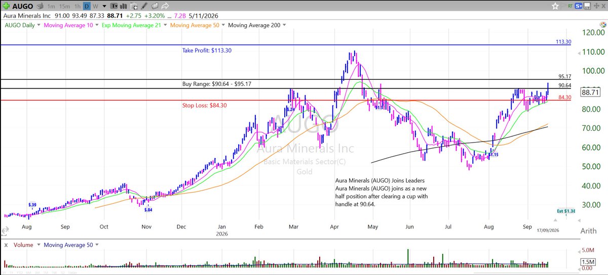Click the Arith scale toggle
608x275 pixels.
coord(589,231)
